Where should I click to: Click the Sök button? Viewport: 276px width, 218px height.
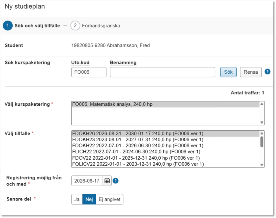point(228,72)
